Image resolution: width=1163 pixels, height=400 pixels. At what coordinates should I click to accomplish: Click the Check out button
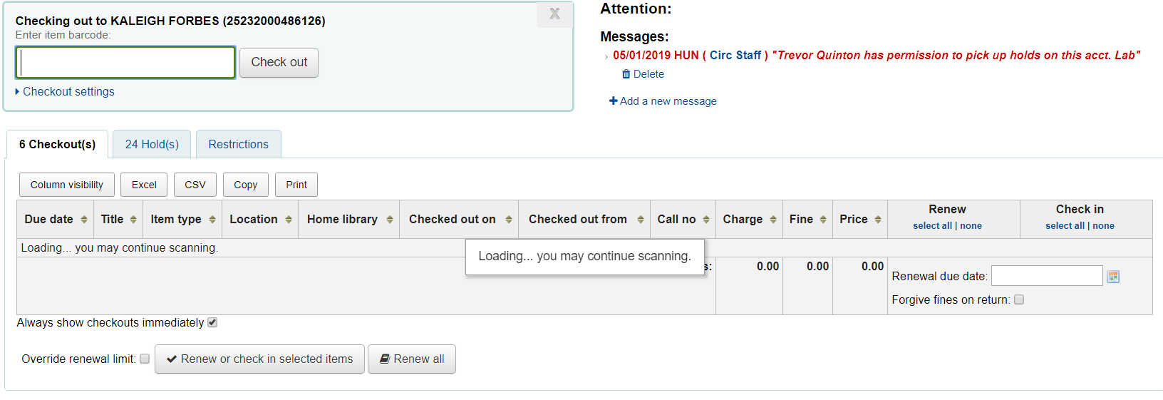tap(279, 63)
